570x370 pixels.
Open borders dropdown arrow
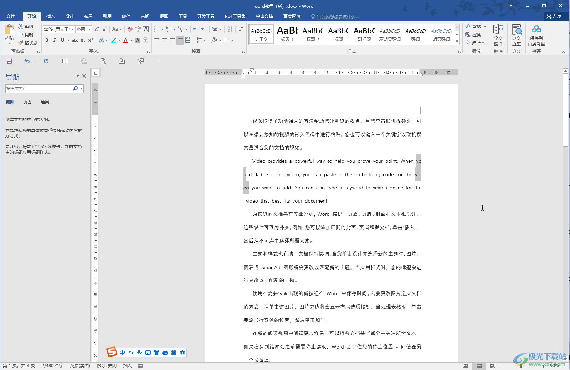(x=232, y=40)
